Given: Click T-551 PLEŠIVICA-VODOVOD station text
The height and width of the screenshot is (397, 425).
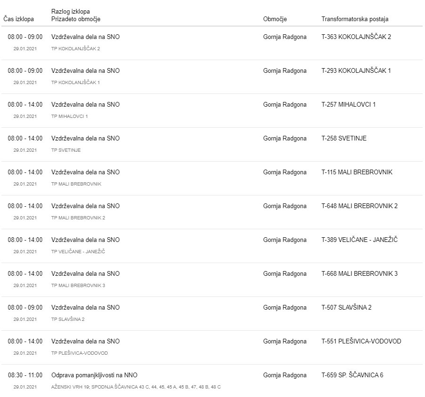Looking at the screenshot, I should tap(361, 341).
